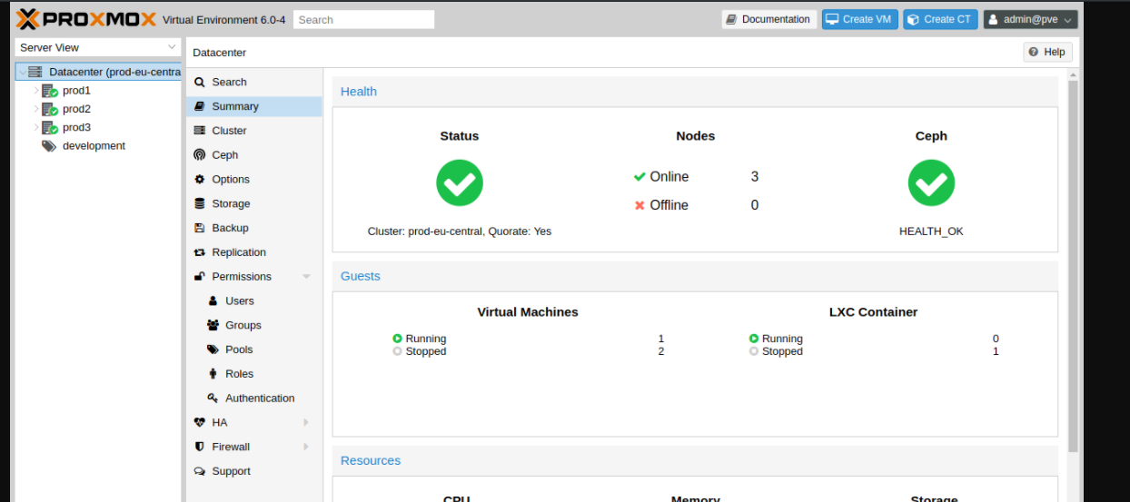Click the Health panel header

tap(695, 92)
